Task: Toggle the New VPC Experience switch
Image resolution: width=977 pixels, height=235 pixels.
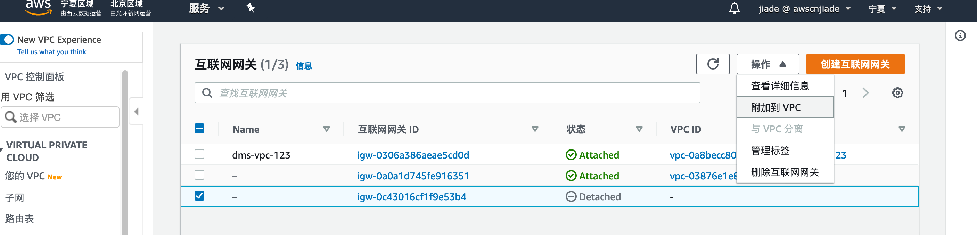Action: coord(7,40)
